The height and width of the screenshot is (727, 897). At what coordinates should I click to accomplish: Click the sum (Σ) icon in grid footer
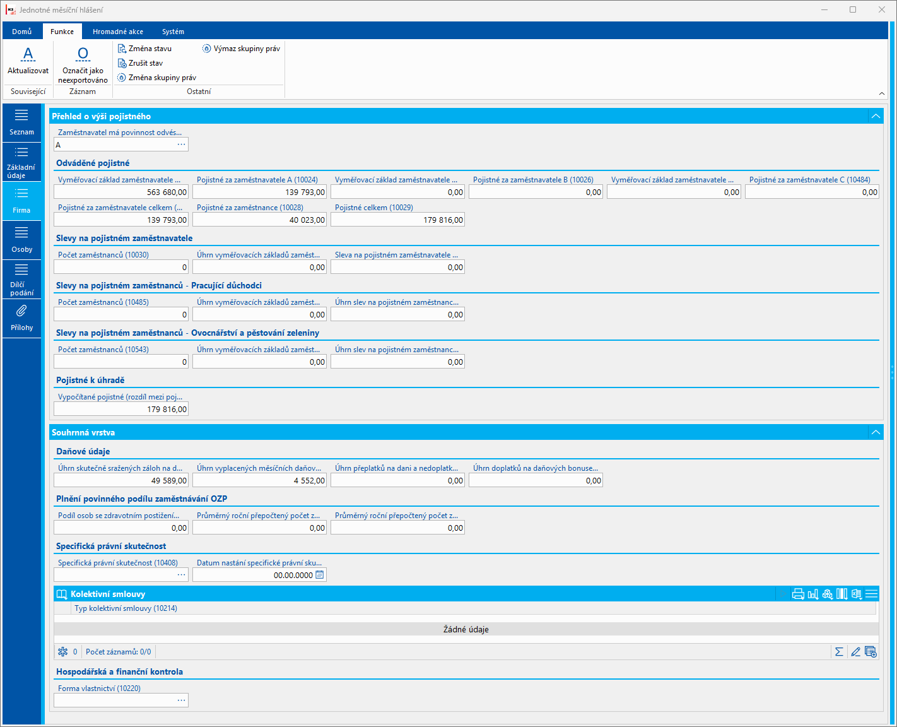pos(839,652)
